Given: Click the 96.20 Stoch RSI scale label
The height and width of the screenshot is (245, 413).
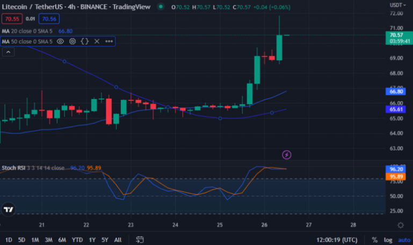Looking at the screenshot, I should (x=396, y=169).
